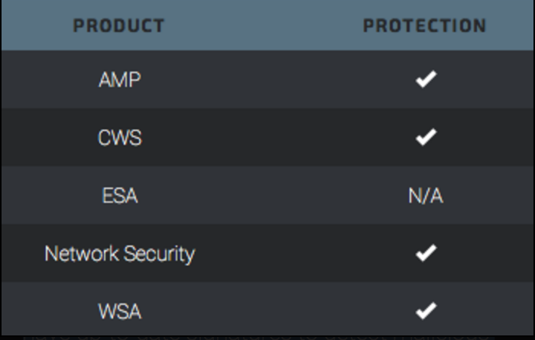Viewport: 535px width, 340px height.
Task: Highlight the WSA table row background
Action: (267, 312)
